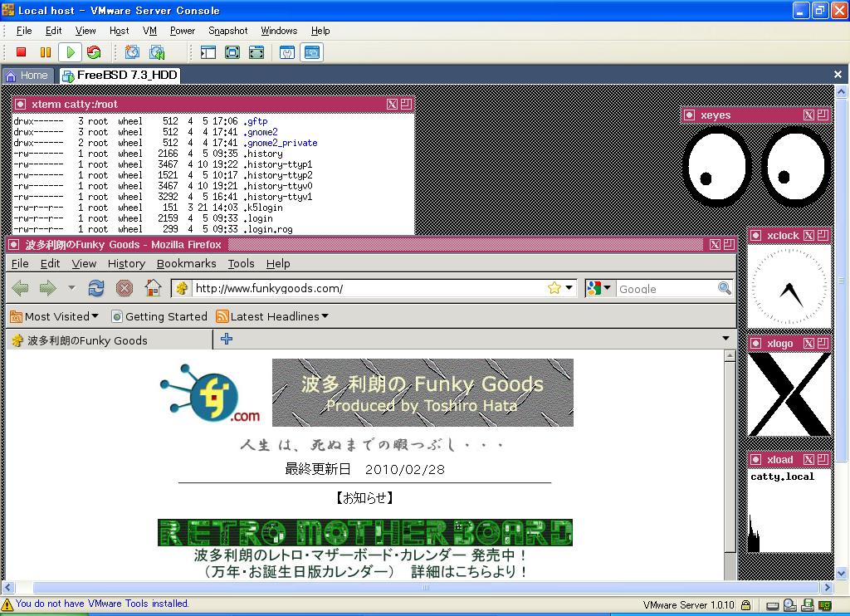Click the search magnifier icon in Firefox

(x=724, y=288)
